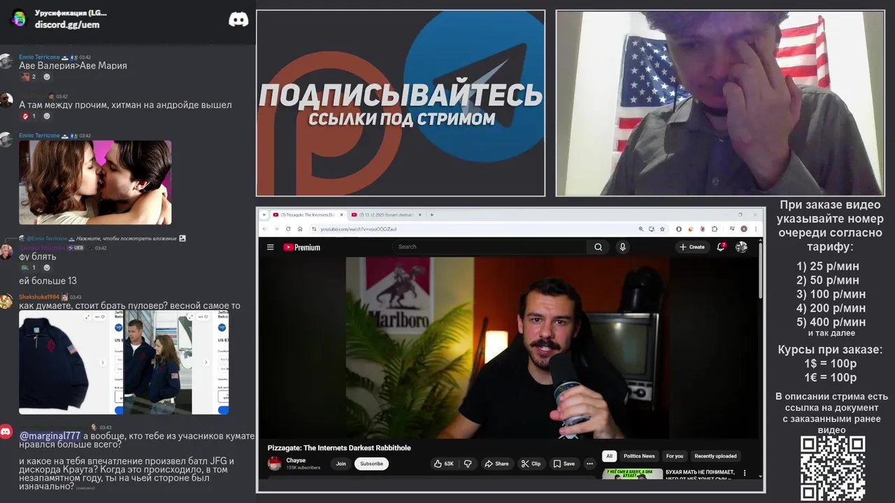Click the server icon next to discord.gg/uem

pyautogui.click(x=19, y=18)
